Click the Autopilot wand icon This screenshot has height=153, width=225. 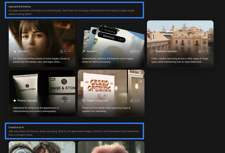84,51
